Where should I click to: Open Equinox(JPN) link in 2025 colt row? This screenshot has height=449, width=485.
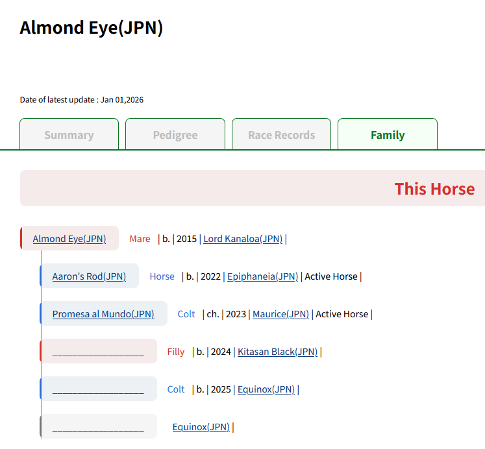[266, 389]
